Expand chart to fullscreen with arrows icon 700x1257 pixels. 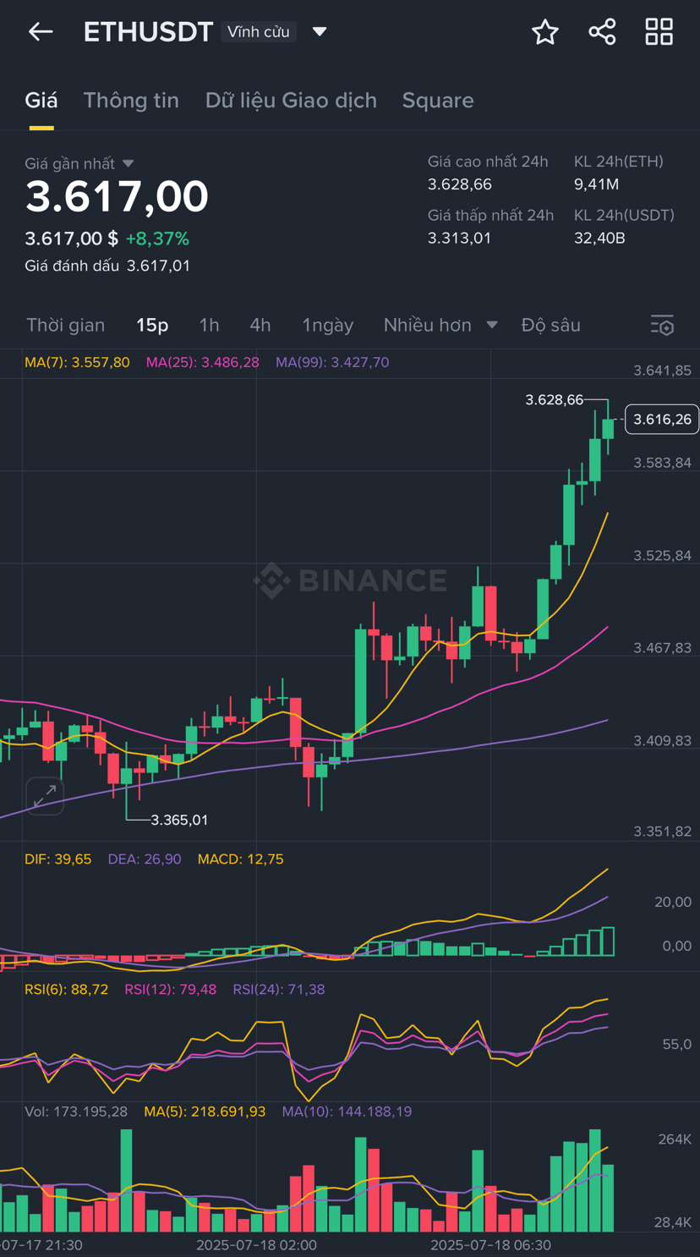click(x=45, y=795)
